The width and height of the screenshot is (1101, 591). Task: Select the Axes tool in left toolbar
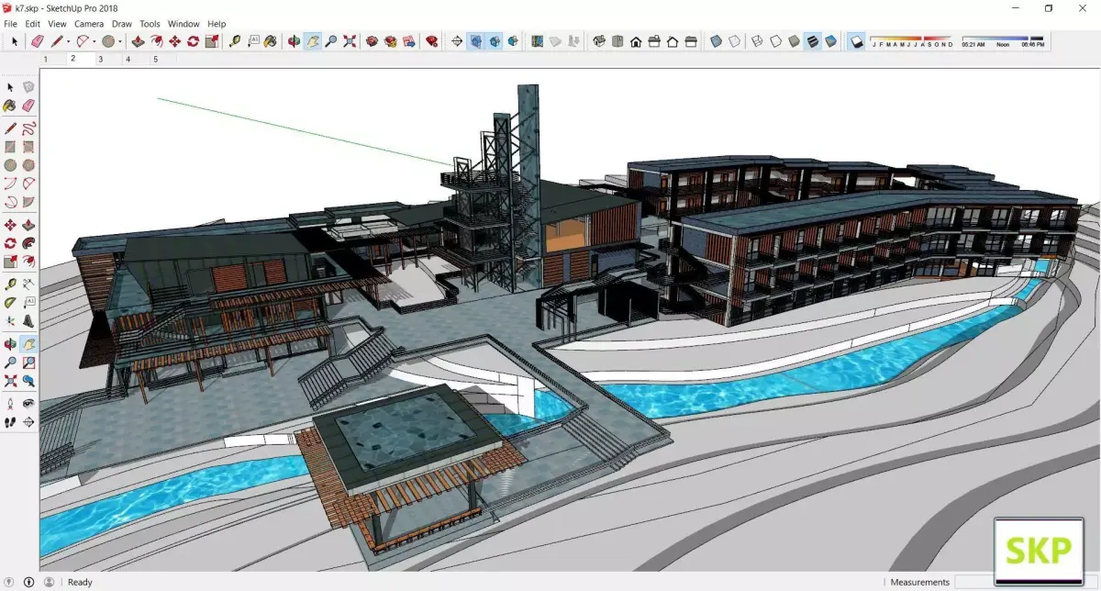[10, 320]
